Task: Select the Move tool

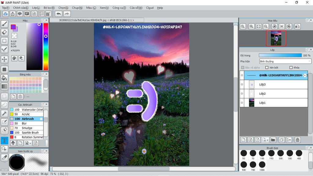Action: (4, 59)
